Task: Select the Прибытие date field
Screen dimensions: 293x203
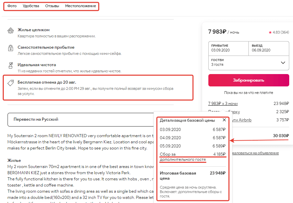Action: [x=228, y=48]
